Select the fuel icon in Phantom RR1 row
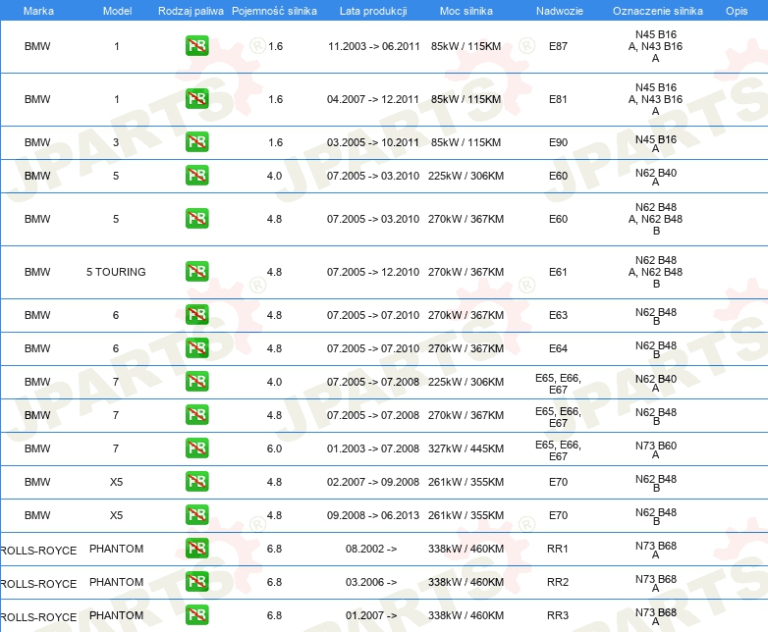768x632 pixels. [196, 549]
